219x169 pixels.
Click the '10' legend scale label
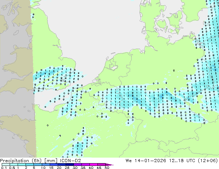(43, 168)
